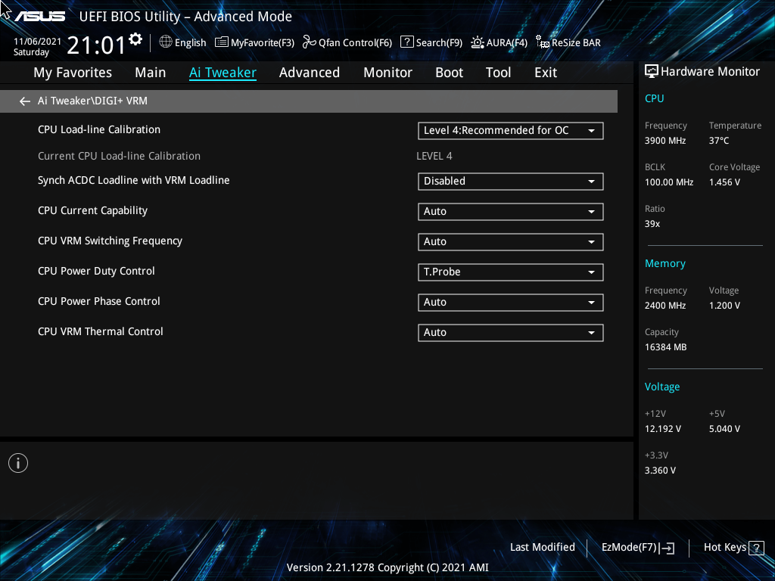
Task: Click memory frequency 2400 MHz value
Action: click(x=665, y=306)
